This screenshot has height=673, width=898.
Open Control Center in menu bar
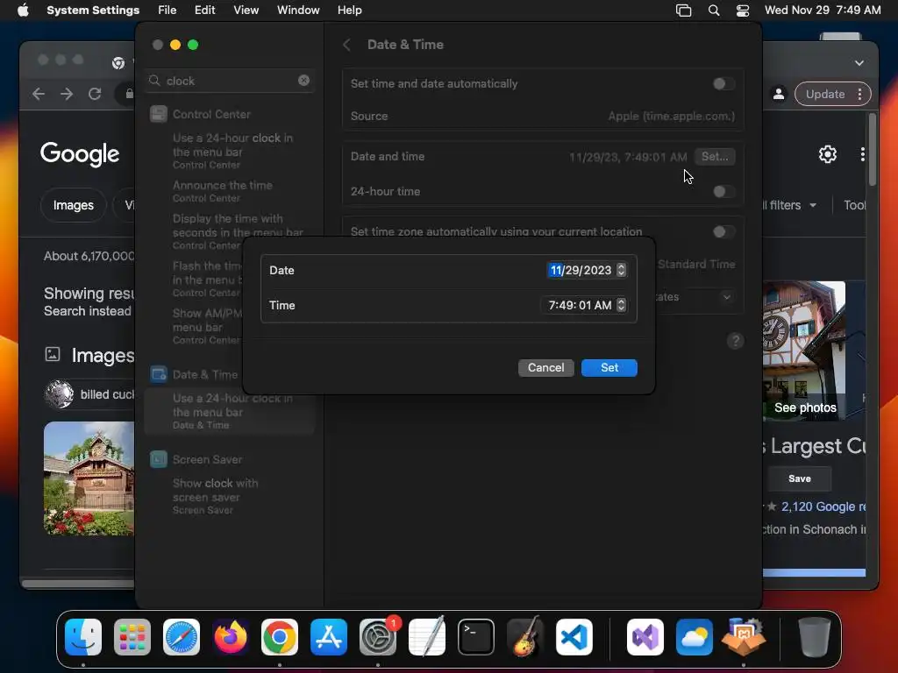coord(743,11)
